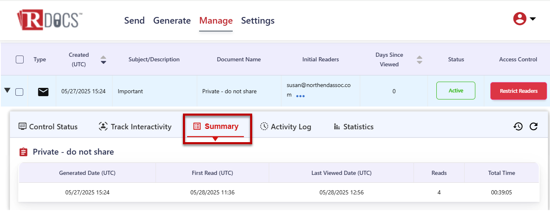Click the RDocs logo
Image resolution: width=550 pixels, height=218 pixels.
point(50,20)
